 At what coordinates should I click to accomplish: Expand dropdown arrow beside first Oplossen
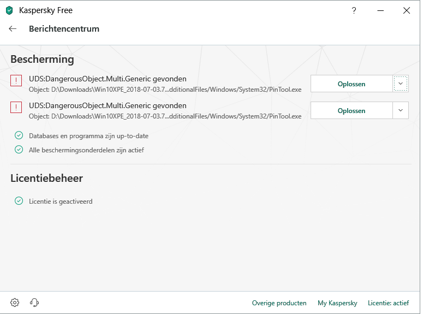click(x=401, y=84)
